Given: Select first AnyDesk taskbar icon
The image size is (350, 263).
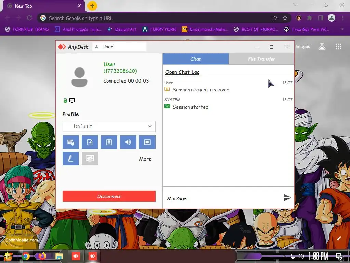Looking at the screenshot, I should [76, 256].
